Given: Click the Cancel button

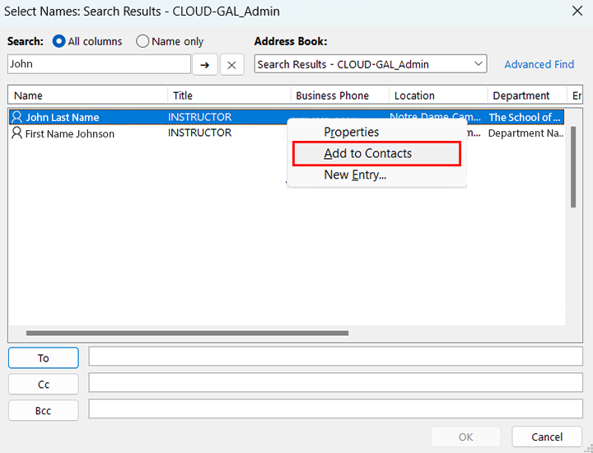Looking at the screenshot, I should pyautogui.click(x=547, y=437).
